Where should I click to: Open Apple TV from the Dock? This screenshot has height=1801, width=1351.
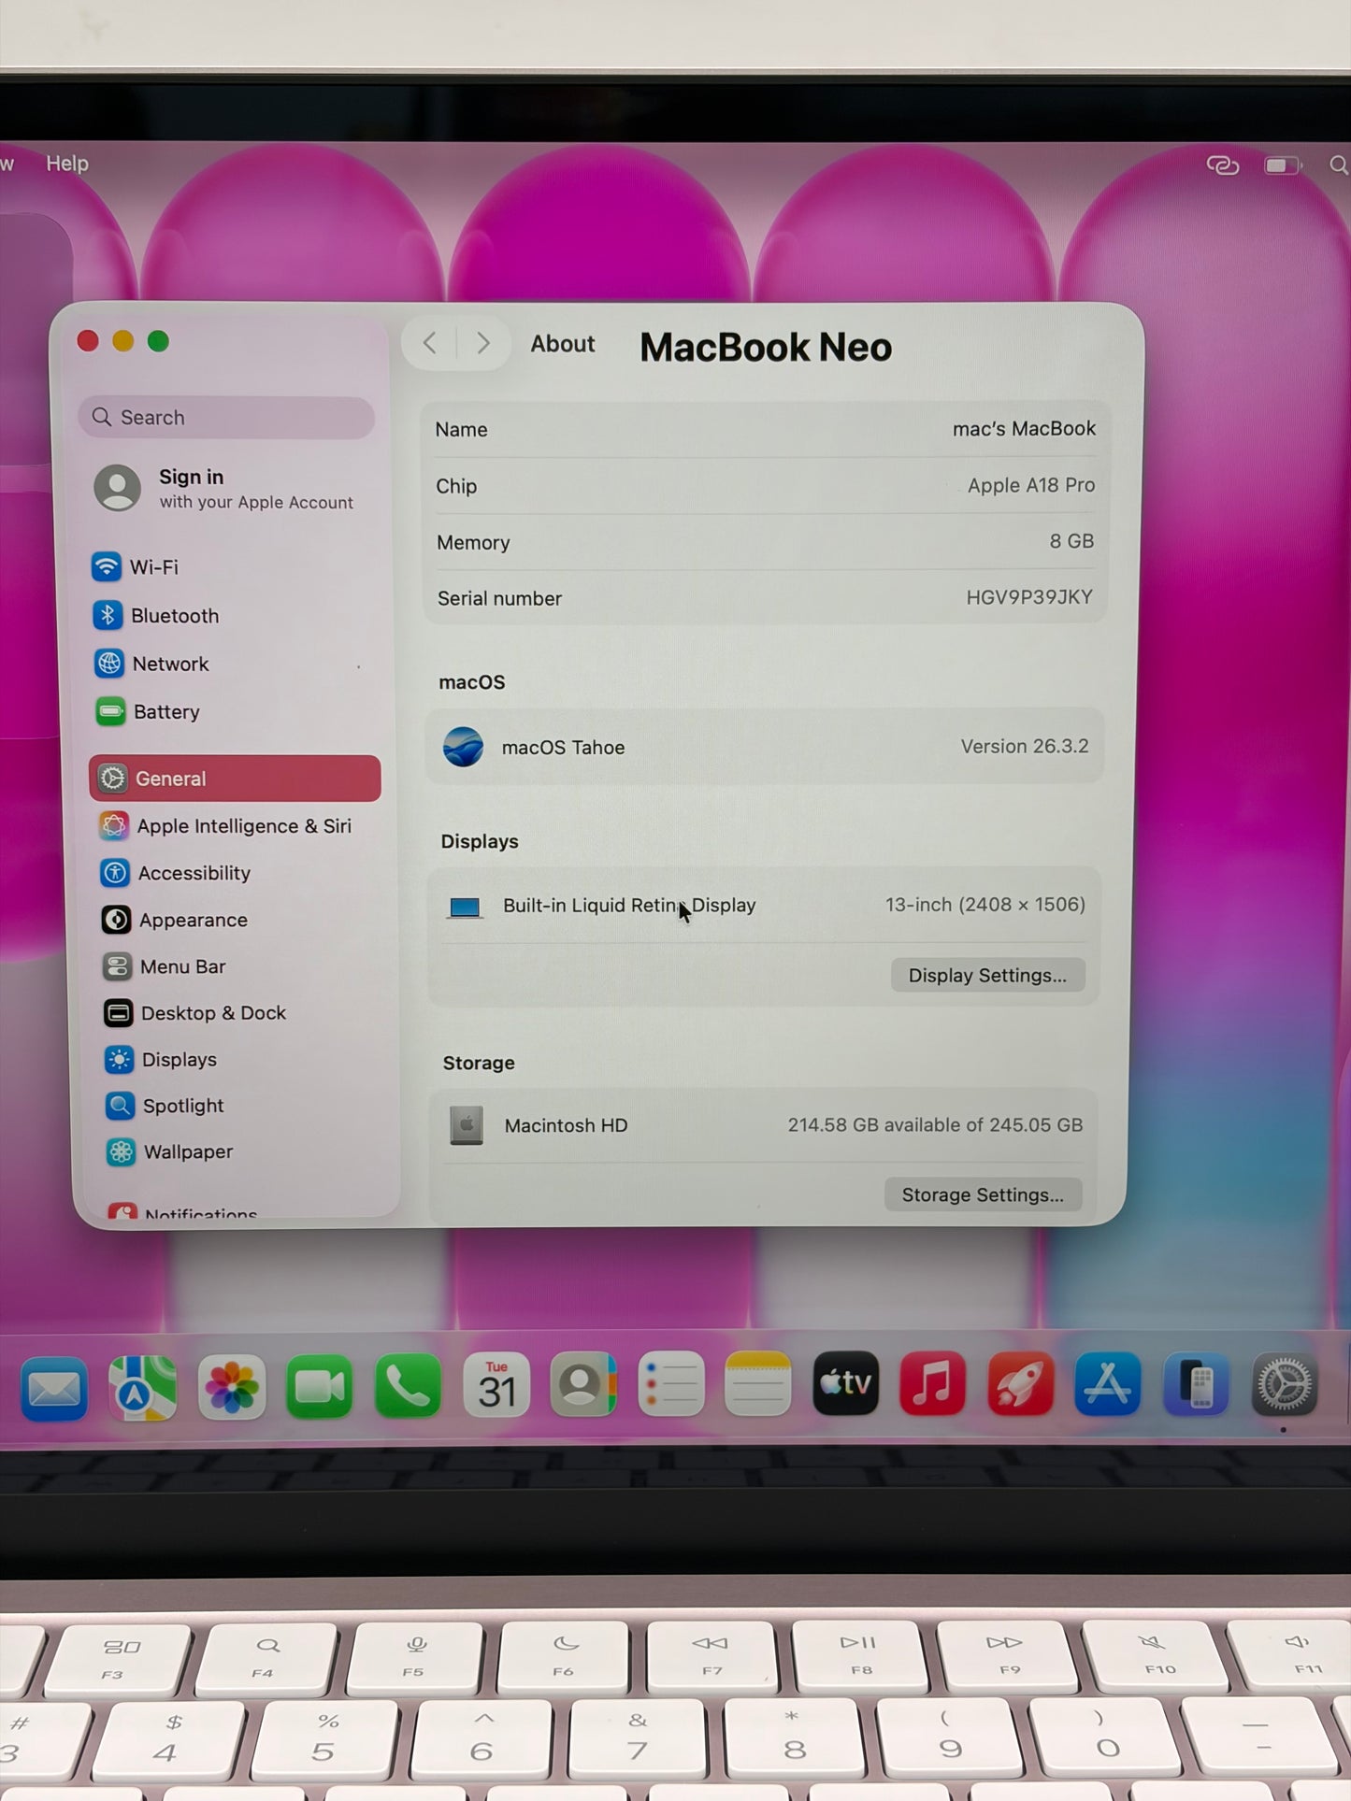coord(846,1383)
